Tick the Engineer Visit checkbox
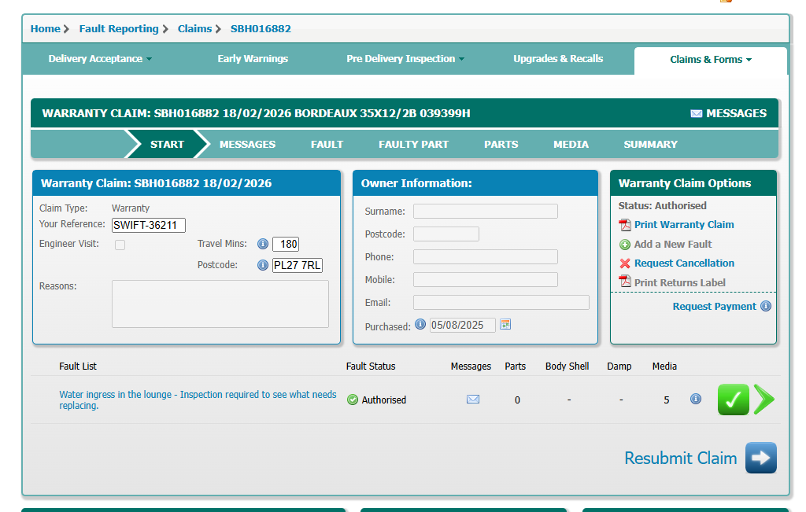The image size is (806, 512). [x=120, y=245]
